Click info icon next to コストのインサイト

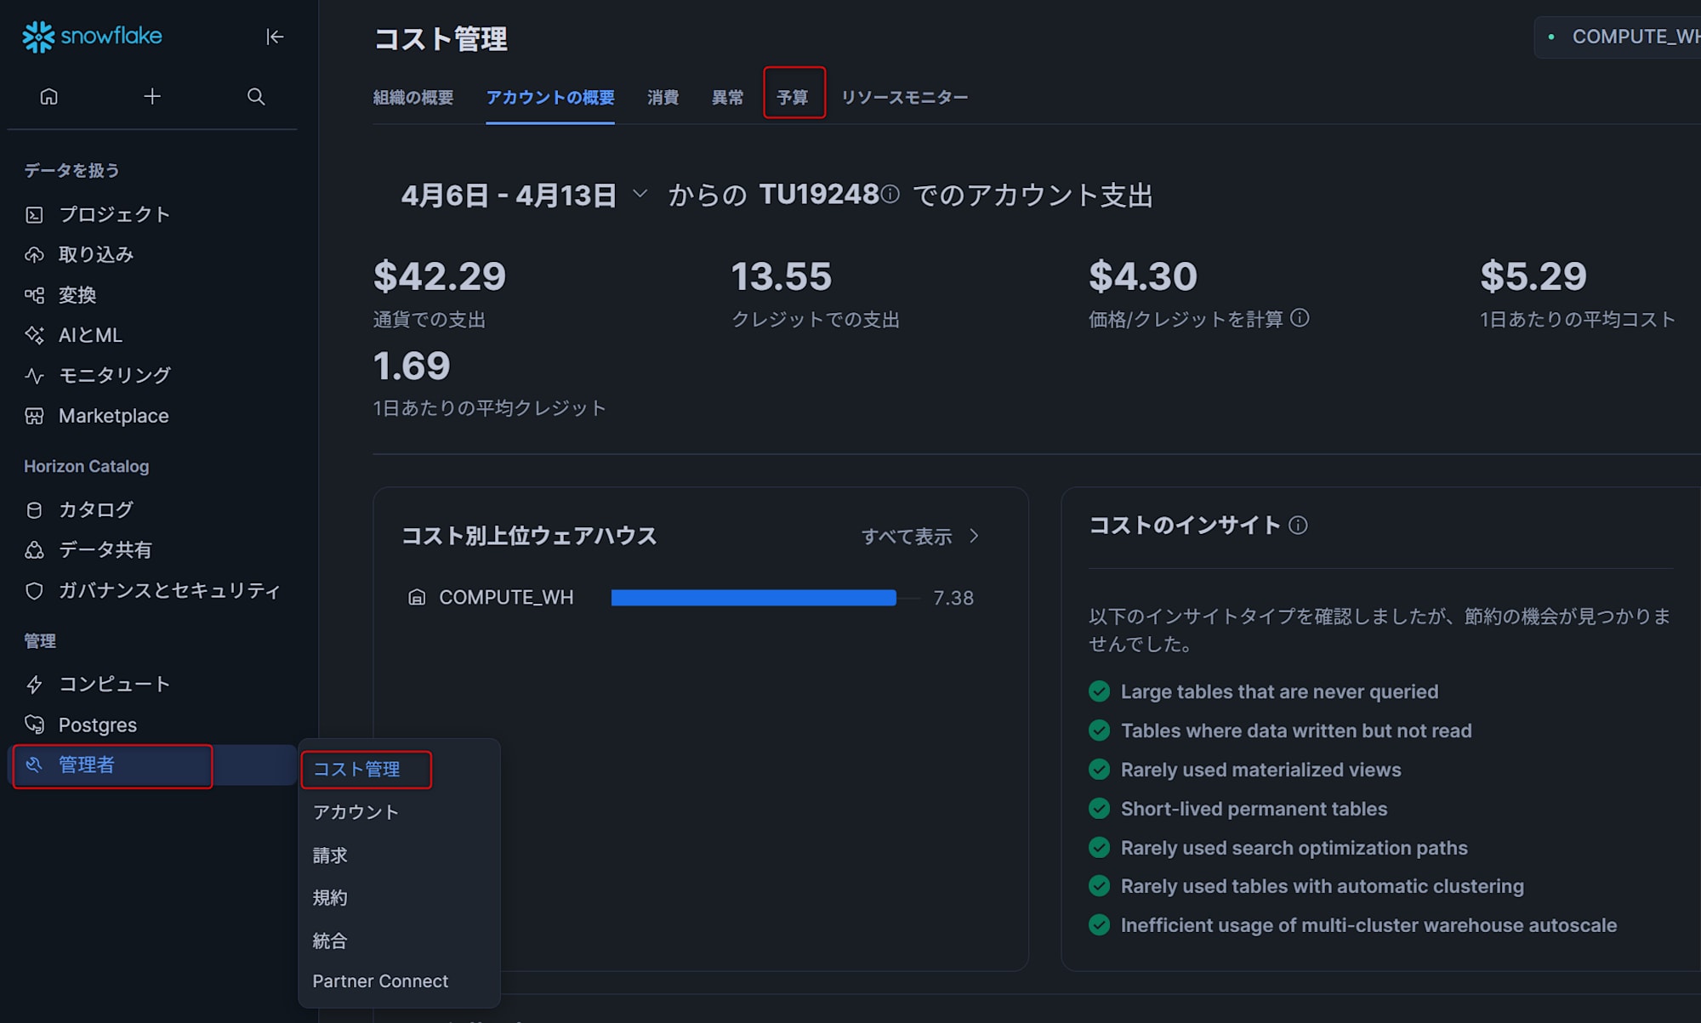click(x=1298, y=526)
